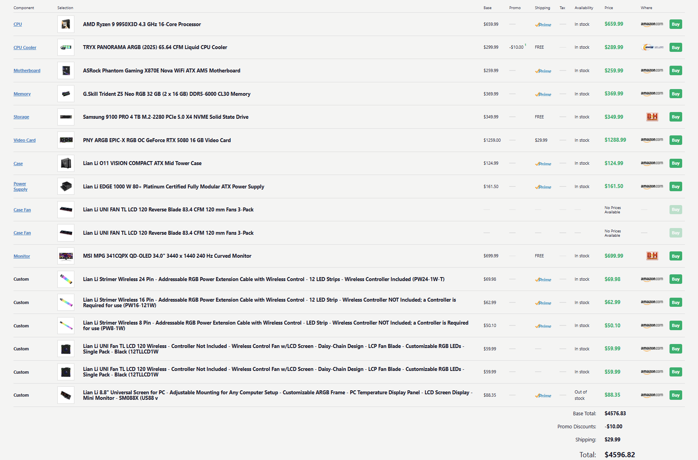Click the Prime icon for the Strimer Wireless 8 Pin
Image resolution: width=698 pixels, height=460 pixels.
[543, 326]
